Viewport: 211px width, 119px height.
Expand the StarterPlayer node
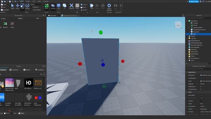pos(187,54)
